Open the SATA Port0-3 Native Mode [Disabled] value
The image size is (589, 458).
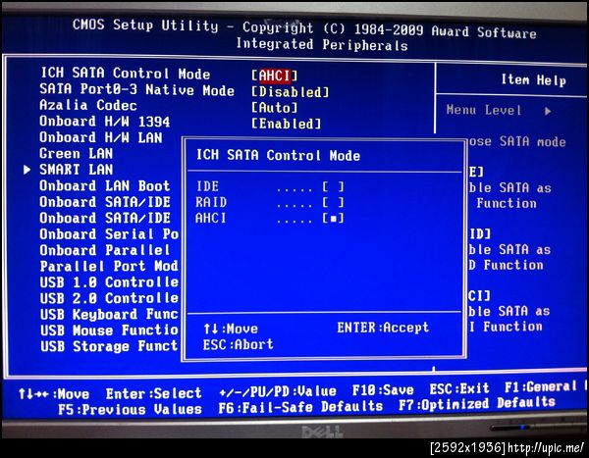click(290, 92)
